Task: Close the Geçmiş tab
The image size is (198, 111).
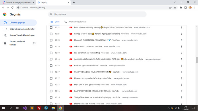Action: pyautogui.click(x=68, y=2)
